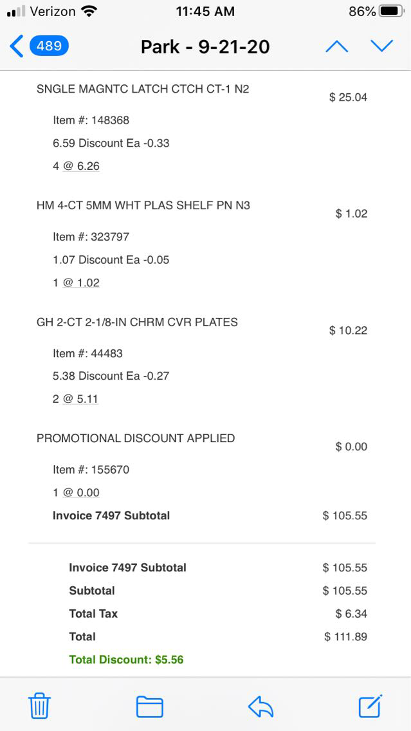Select the underlined "@ 0.00" link
The image size is (411, 731).
coord(81,492)
